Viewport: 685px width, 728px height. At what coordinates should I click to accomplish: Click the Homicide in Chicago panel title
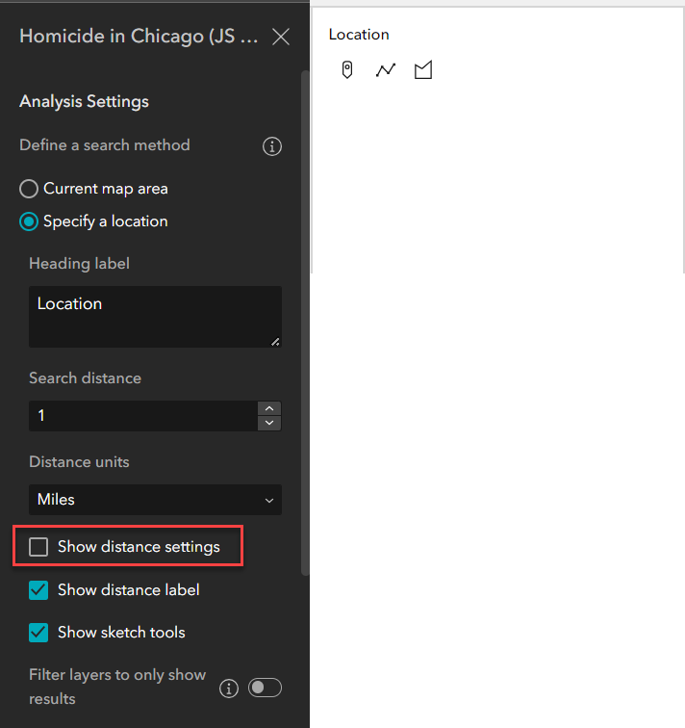click(139, 37)
